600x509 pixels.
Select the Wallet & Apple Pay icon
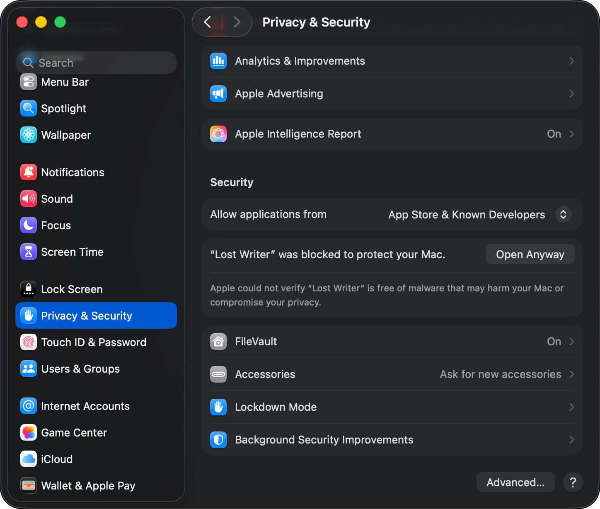point(29,486)
